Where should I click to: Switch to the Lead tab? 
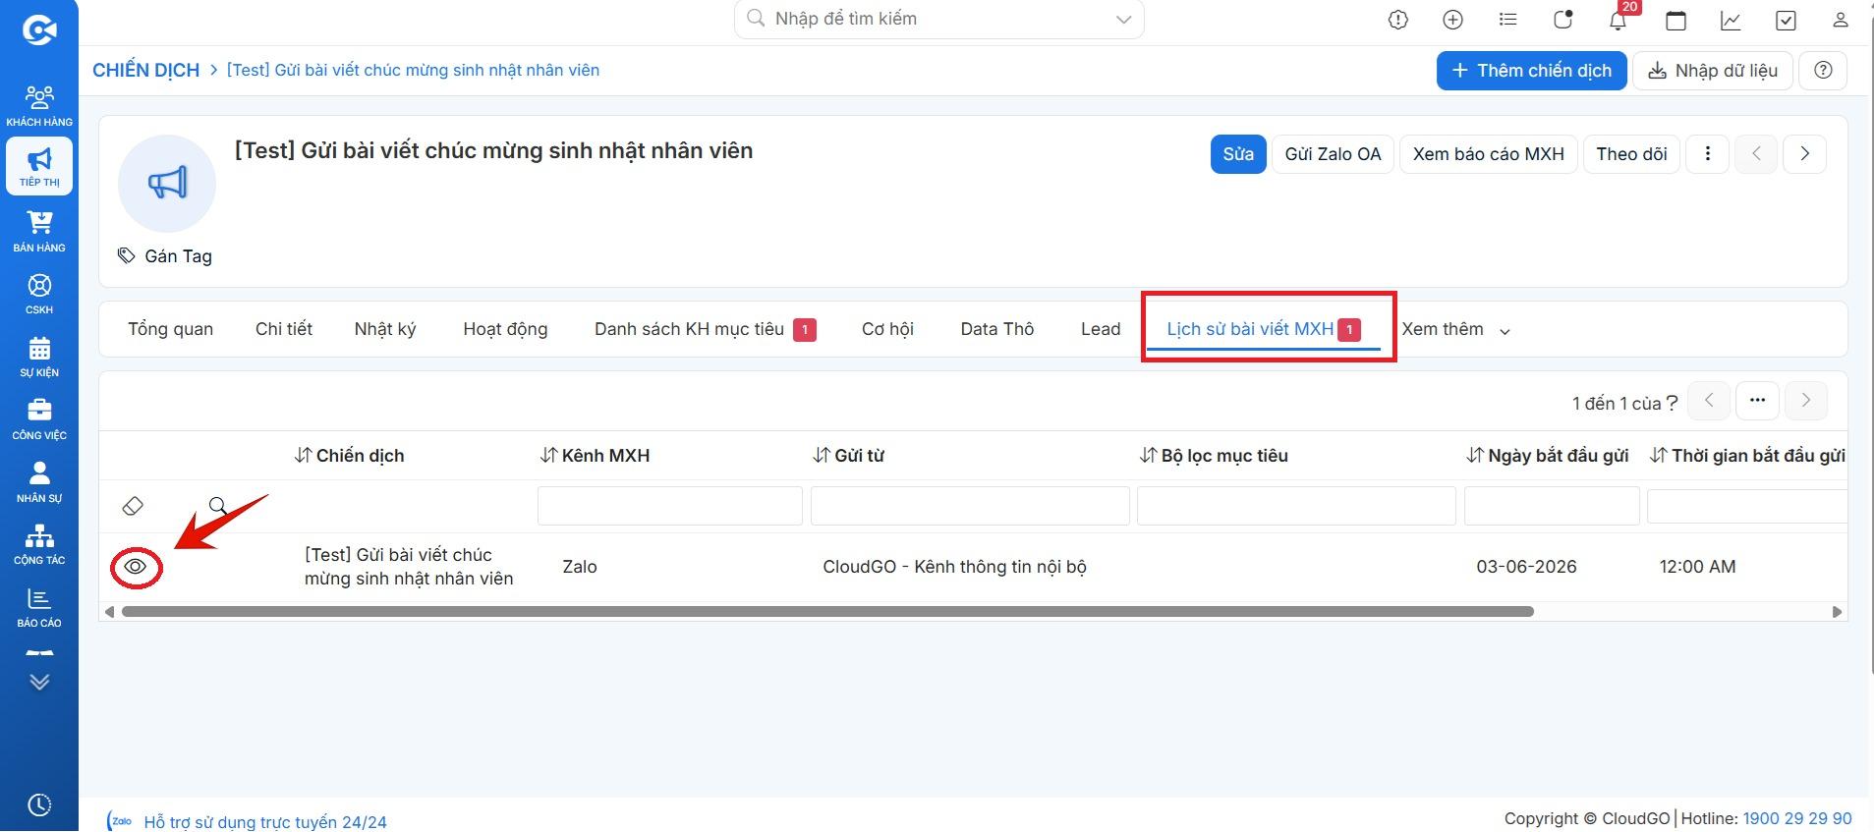pos(1101,329)
